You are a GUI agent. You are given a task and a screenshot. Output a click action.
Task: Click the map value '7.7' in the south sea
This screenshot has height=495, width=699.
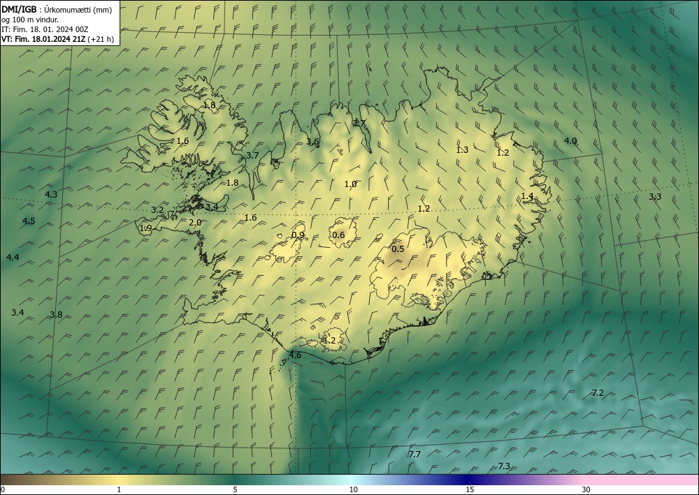click(x=415, y=455)
